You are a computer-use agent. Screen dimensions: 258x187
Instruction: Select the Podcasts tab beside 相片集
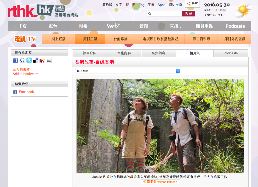point(231,53)
